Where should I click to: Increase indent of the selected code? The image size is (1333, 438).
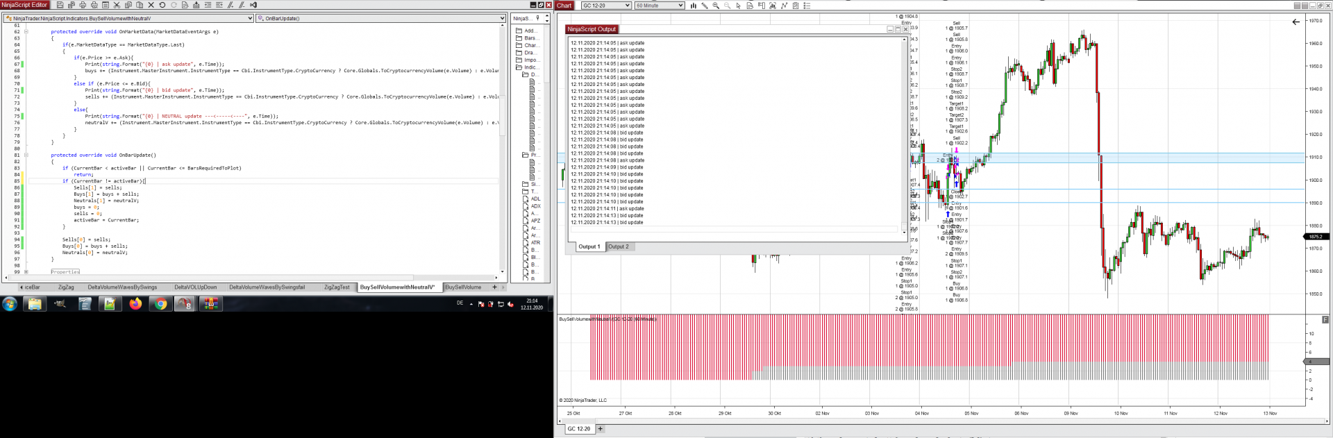219,5
